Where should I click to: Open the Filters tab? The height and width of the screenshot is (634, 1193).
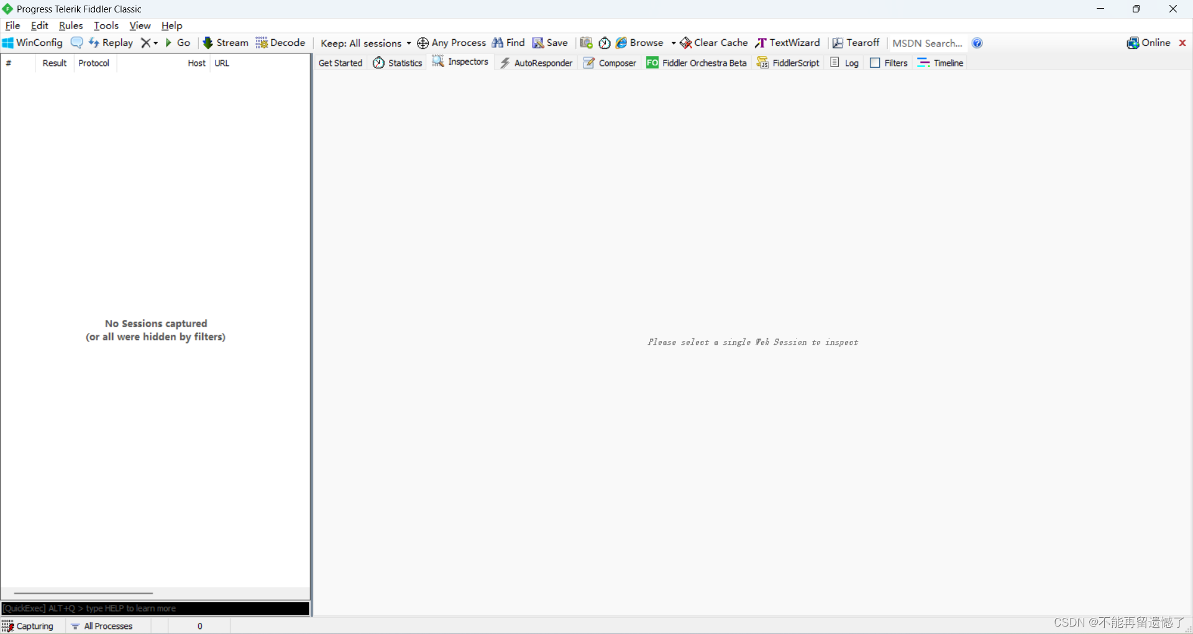(889, 63)
